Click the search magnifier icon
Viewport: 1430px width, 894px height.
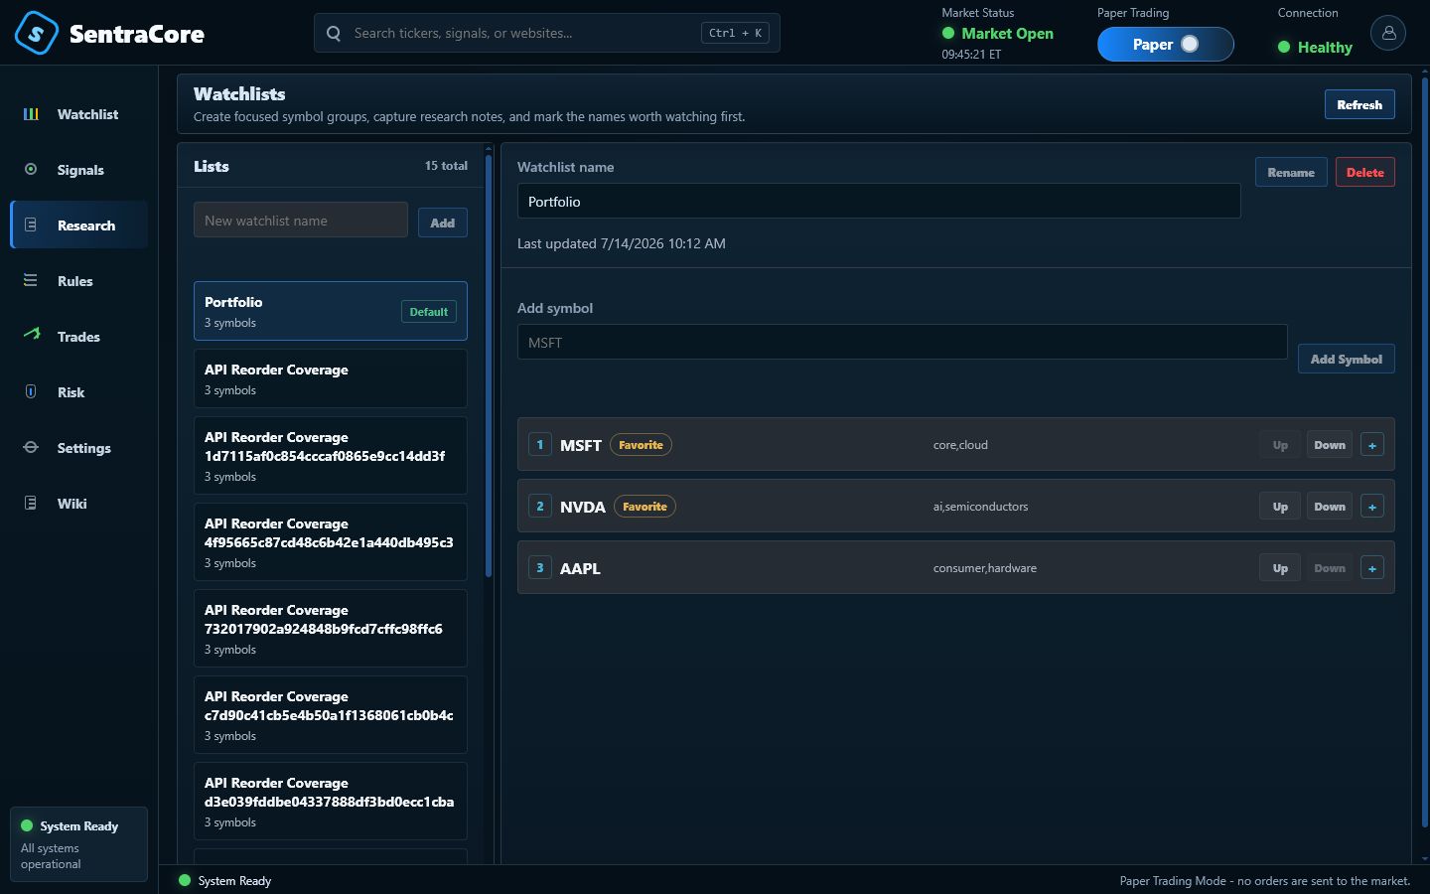pyautogui.click(x=334, y=33)
